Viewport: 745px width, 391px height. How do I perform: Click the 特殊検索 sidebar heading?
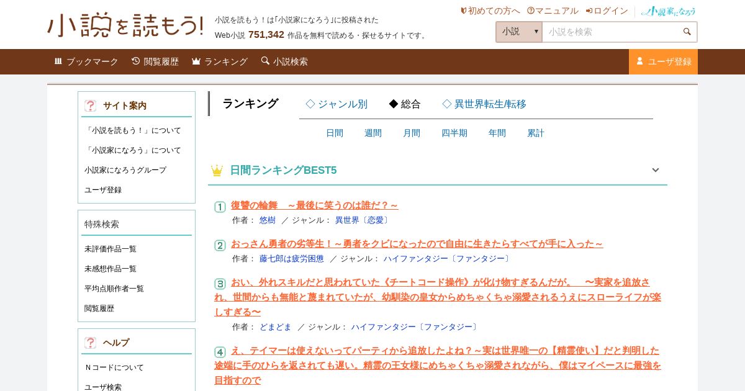(102, 224)
